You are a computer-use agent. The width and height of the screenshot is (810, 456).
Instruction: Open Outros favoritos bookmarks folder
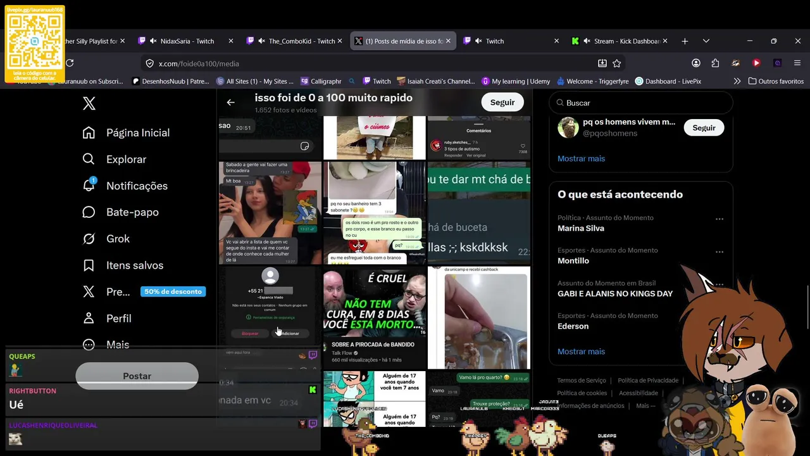[776, 81]
